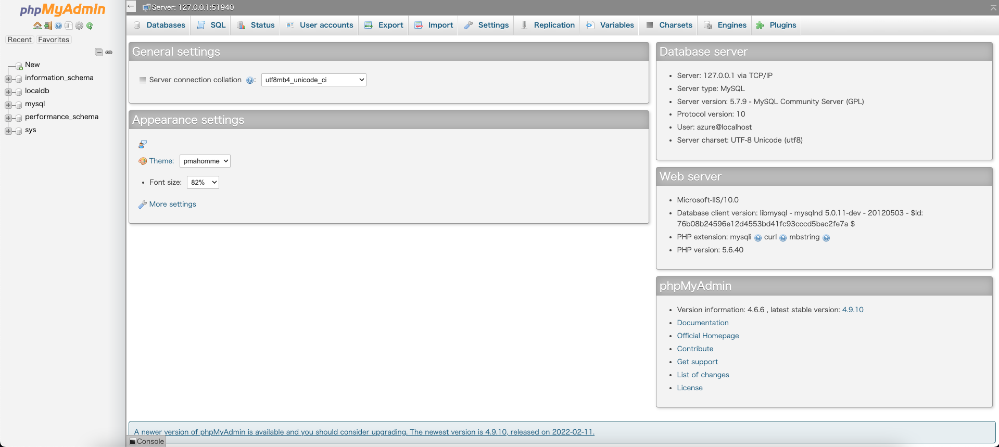Open the MySQL documentation page icon
The height and width of the screenshot is (447, 999).
[69, 25]
